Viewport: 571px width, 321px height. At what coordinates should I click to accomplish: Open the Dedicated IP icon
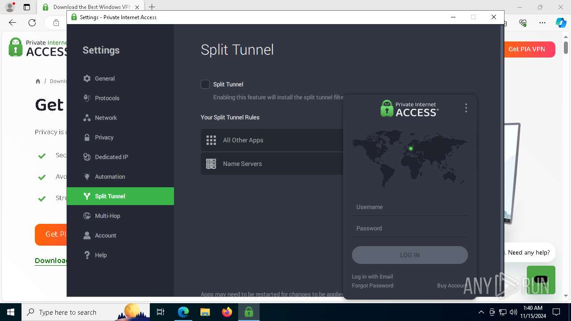[87, 157]
